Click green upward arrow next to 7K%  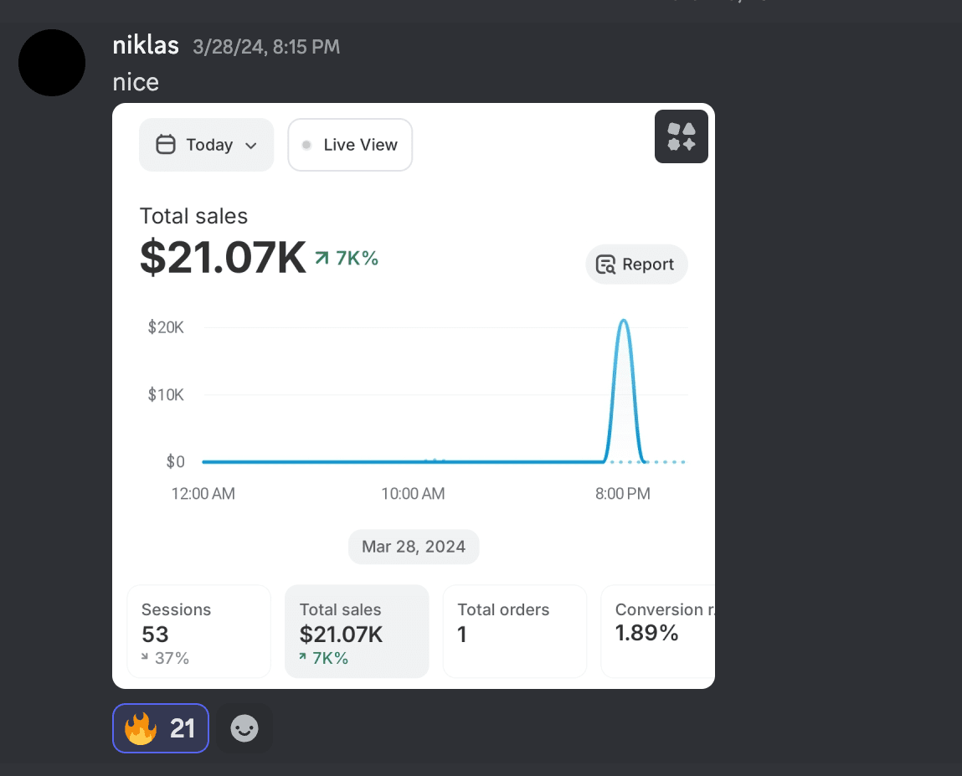[322, 259]
